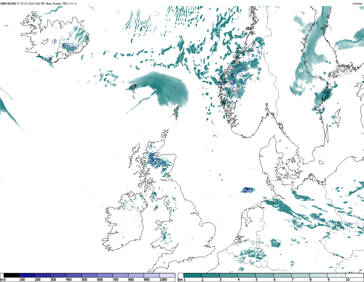Click the 1–2 km teal swatch
This screenshot has height=282, width=364.
click(193, 275)
